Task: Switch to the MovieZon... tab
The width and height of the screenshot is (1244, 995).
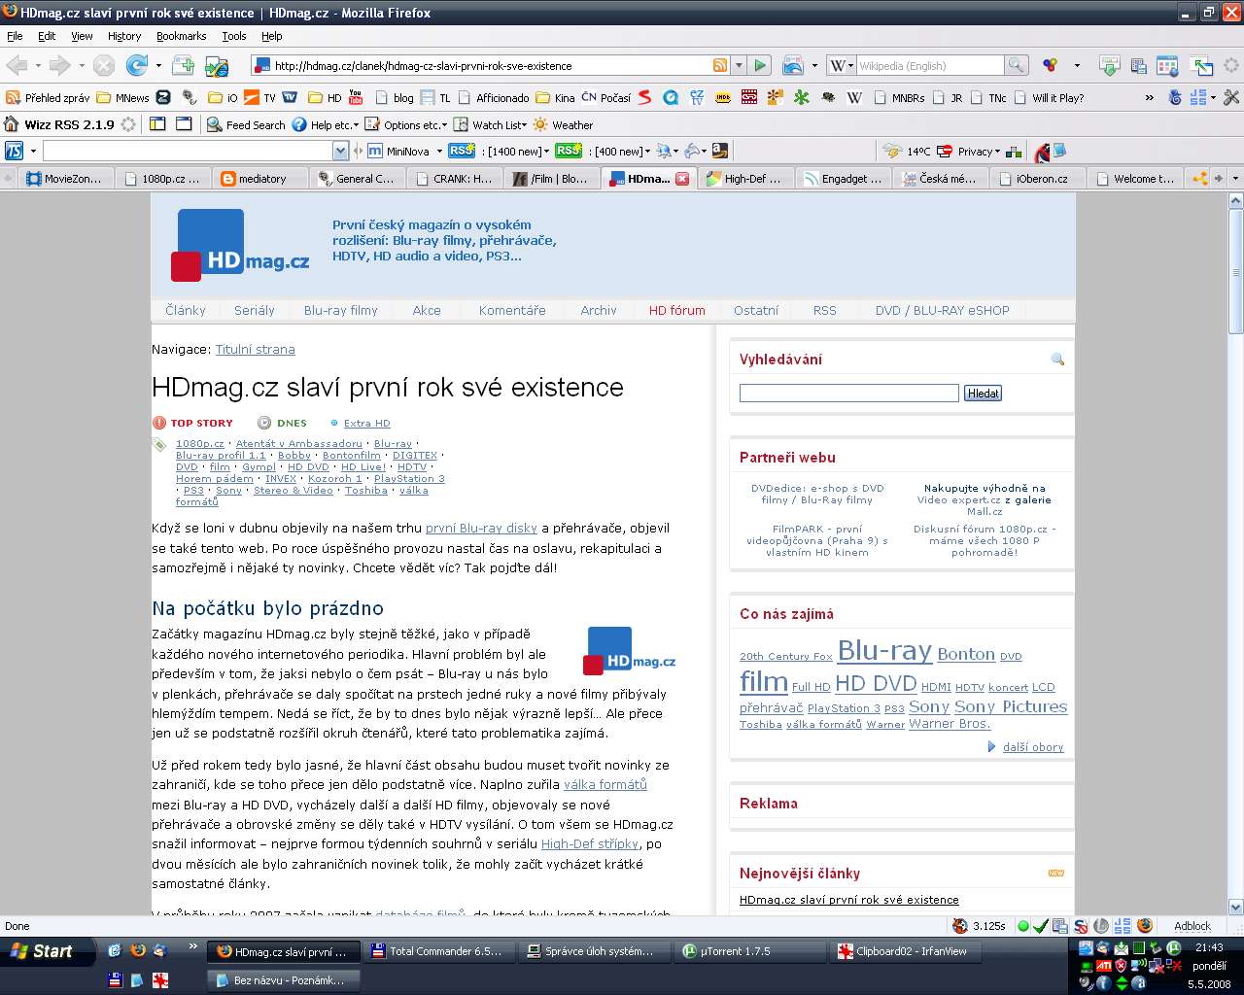Action: 64,179
